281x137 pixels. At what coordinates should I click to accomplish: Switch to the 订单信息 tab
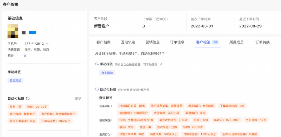(177, 42)
